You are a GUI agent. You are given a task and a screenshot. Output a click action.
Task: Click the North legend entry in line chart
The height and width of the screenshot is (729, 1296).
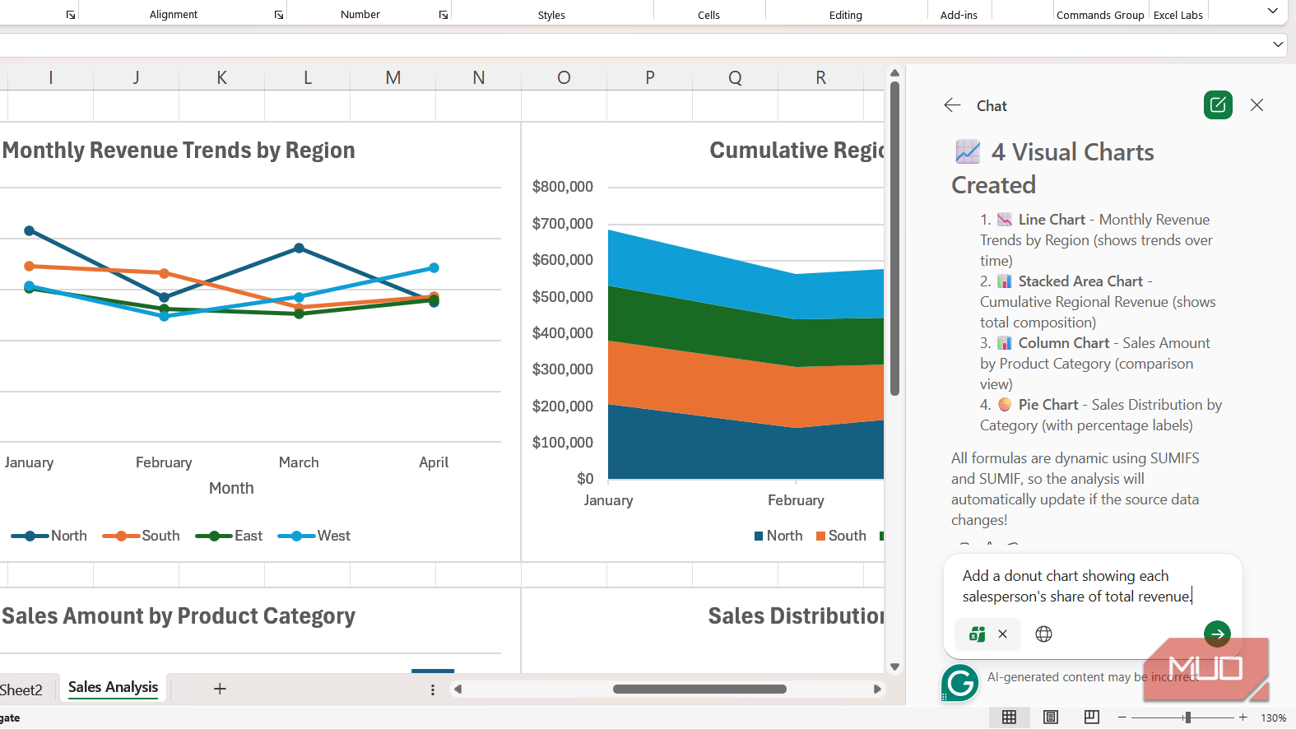pos(49,536)
